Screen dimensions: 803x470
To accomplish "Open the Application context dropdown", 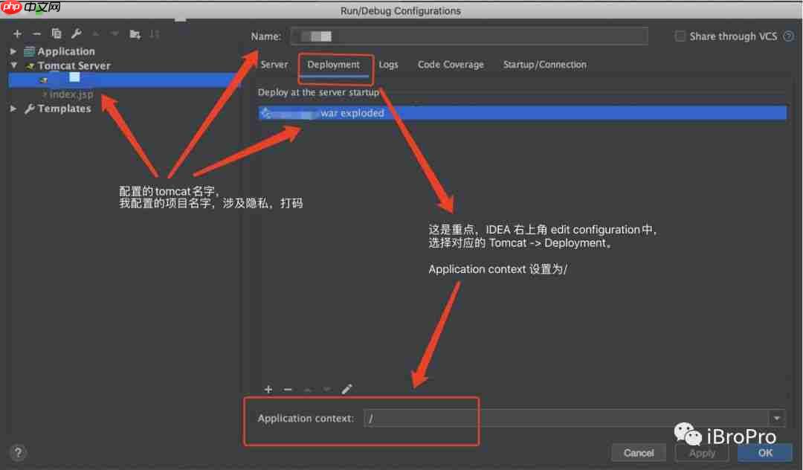I will 776,418.
